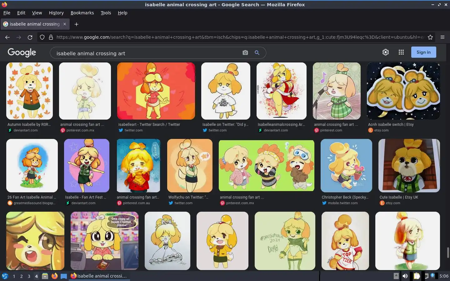The image size is (450, 281).
Task: Open the Firefox hamburger application menu
Action: point(442,37)
